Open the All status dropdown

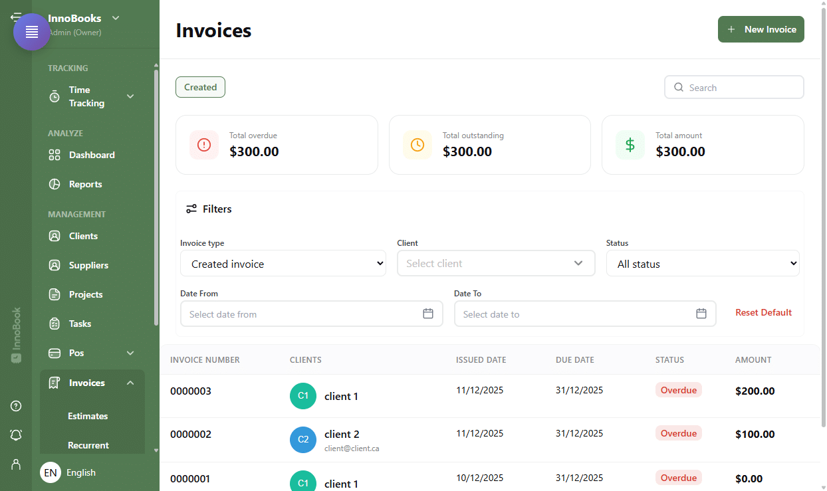click(x=703, y=264)
